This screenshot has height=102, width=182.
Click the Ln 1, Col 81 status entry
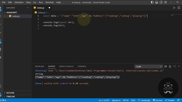coord(104,100)
